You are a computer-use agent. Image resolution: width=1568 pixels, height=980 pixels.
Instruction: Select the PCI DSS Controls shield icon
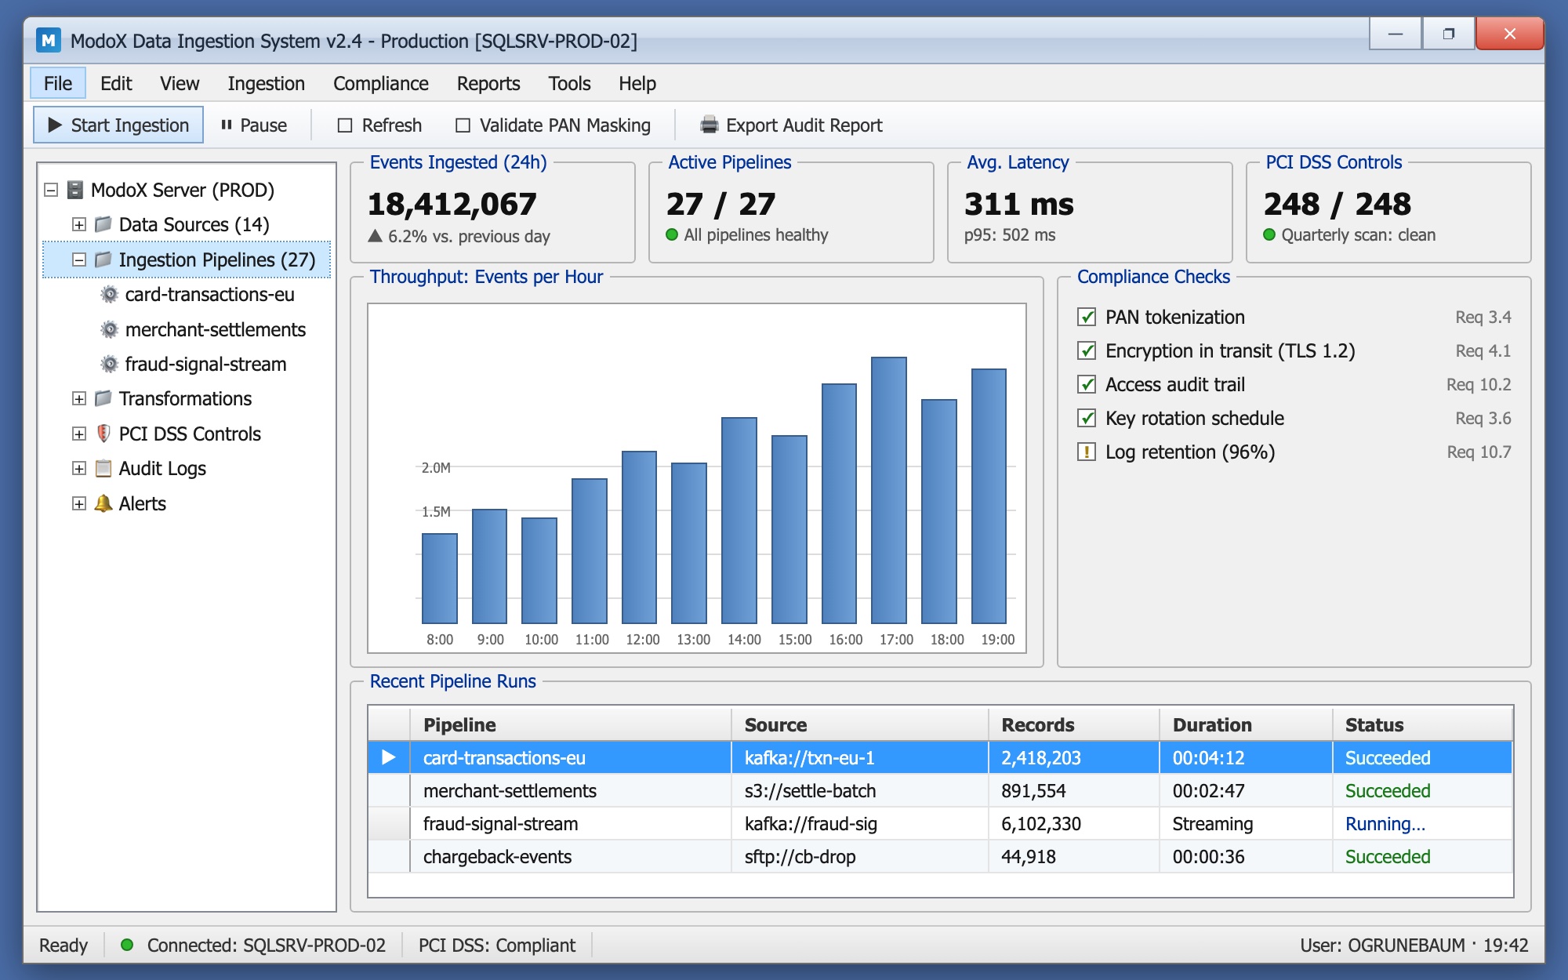[x=103, y=434]
